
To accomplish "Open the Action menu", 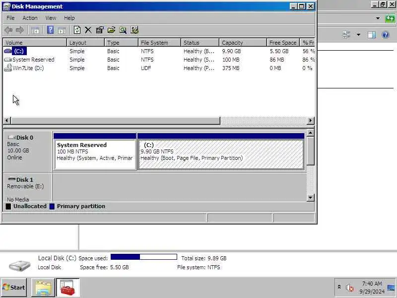I will 30,18.
